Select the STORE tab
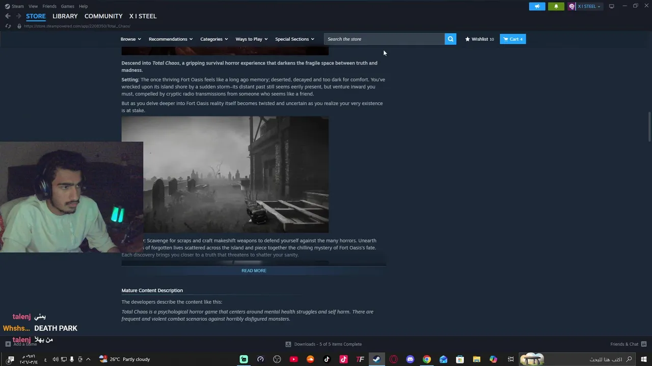The width and height of the screenshot is (652, 366). [36, 16]
